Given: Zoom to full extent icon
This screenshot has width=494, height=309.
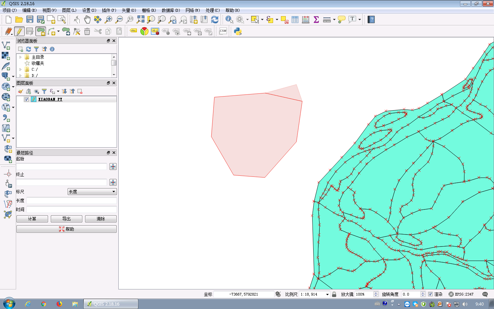Looking at the screenshot, I should point(140,20).
